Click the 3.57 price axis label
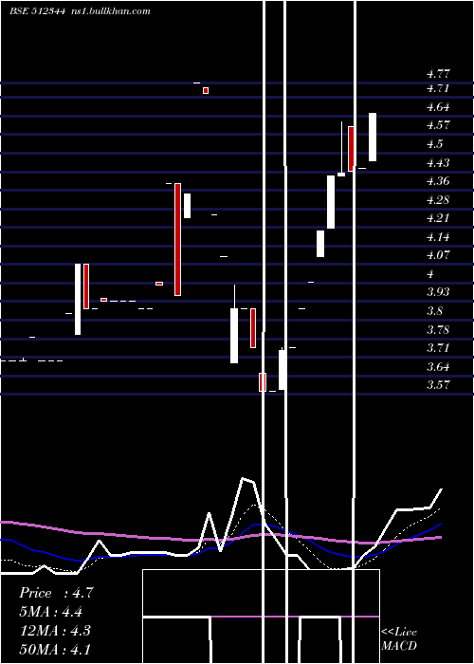 point(438,384)
